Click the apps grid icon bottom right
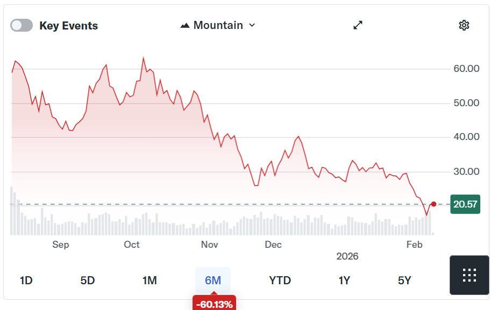The height and width of the screenshot is (310, 498). coord(469,275)
